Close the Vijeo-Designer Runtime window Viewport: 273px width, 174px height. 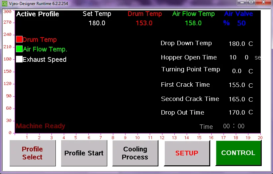point(264,2)
